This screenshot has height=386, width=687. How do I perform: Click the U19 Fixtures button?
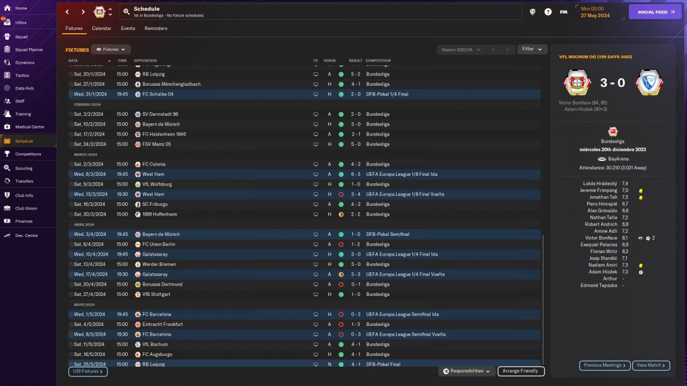click(88, 371)
